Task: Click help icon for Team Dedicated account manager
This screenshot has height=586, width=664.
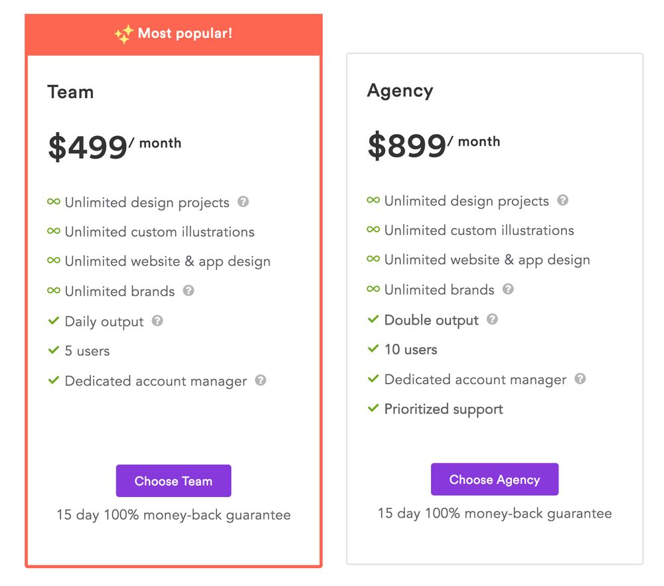Action: click(x=260, y=380)
